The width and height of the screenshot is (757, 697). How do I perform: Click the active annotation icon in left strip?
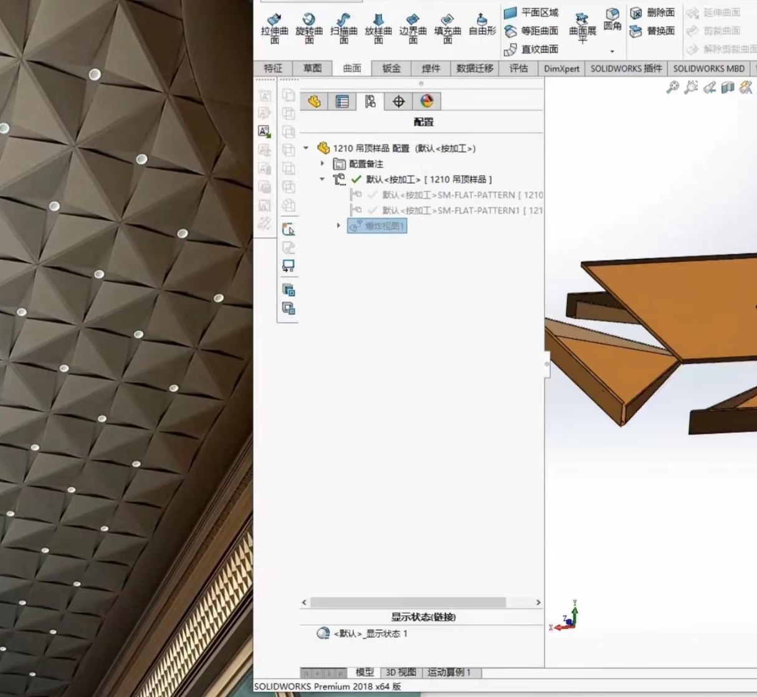(x=264, y=131)
